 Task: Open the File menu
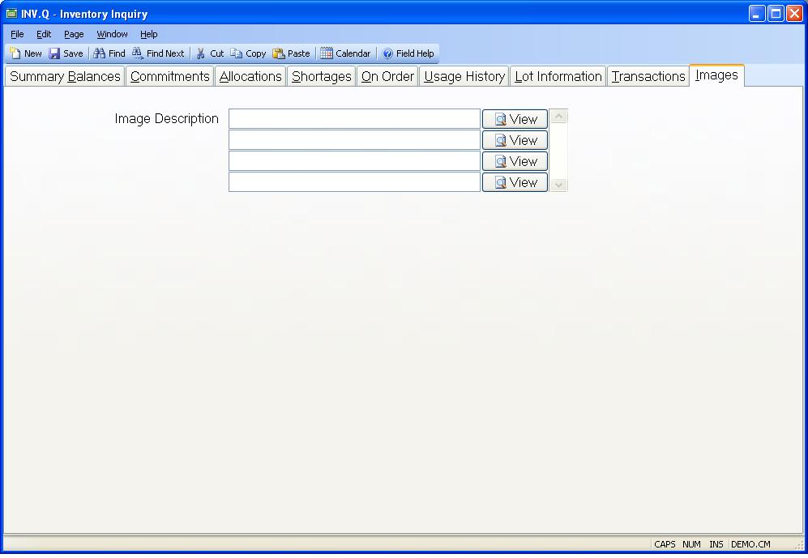(17, 34)
